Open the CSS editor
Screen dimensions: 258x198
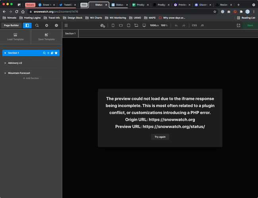point(194,25)
